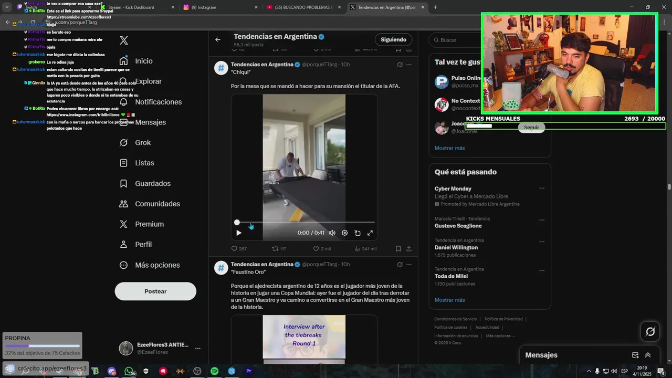Expand Más opciones in the sidebar
Viewport: 672px width, 378px height.
point(150,265)
